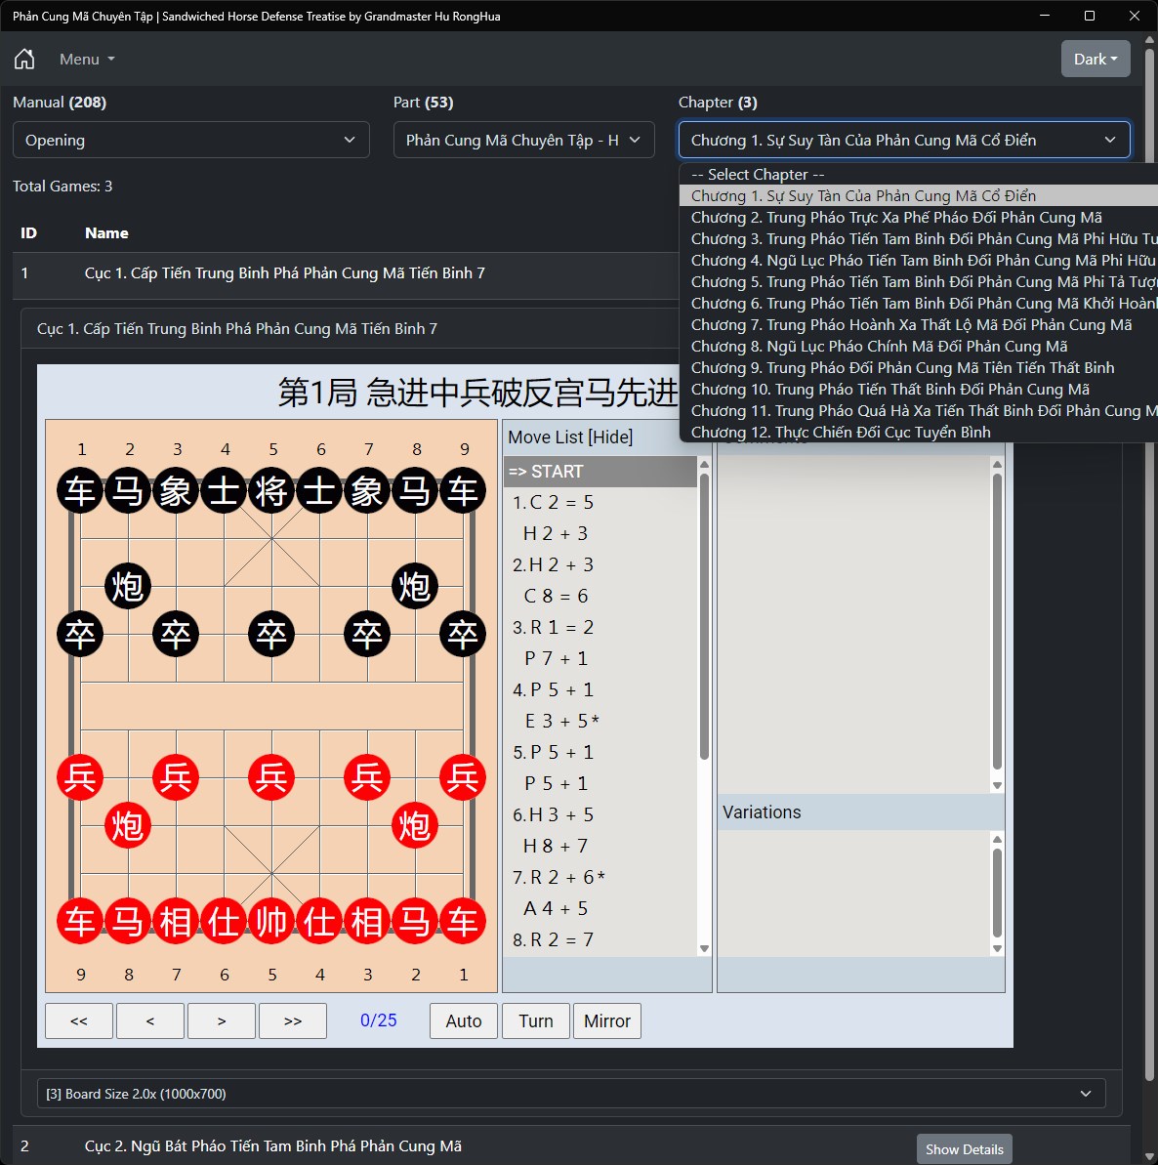Select move H 2 + 3 reply

tap(600, 534)
